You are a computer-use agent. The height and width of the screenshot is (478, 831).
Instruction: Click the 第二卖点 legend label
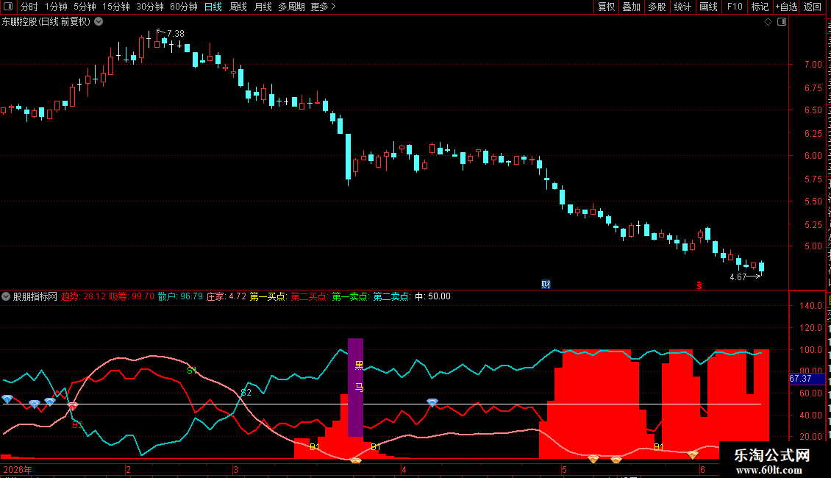coord(392,296)
